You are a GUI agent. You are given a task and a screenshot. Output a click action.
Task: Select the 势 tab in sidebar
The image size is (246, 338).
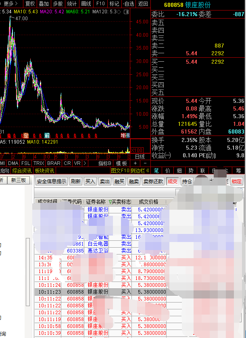tap(191, 171)
